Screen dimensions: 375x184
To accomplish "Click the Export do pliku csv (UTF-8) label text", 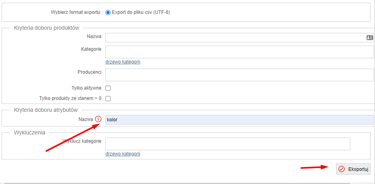I will point(141,13).
